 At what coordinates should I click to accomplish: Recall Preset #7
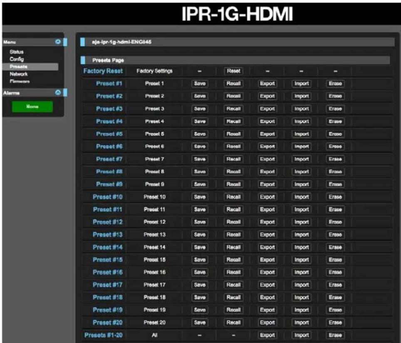tap(233, 159)
